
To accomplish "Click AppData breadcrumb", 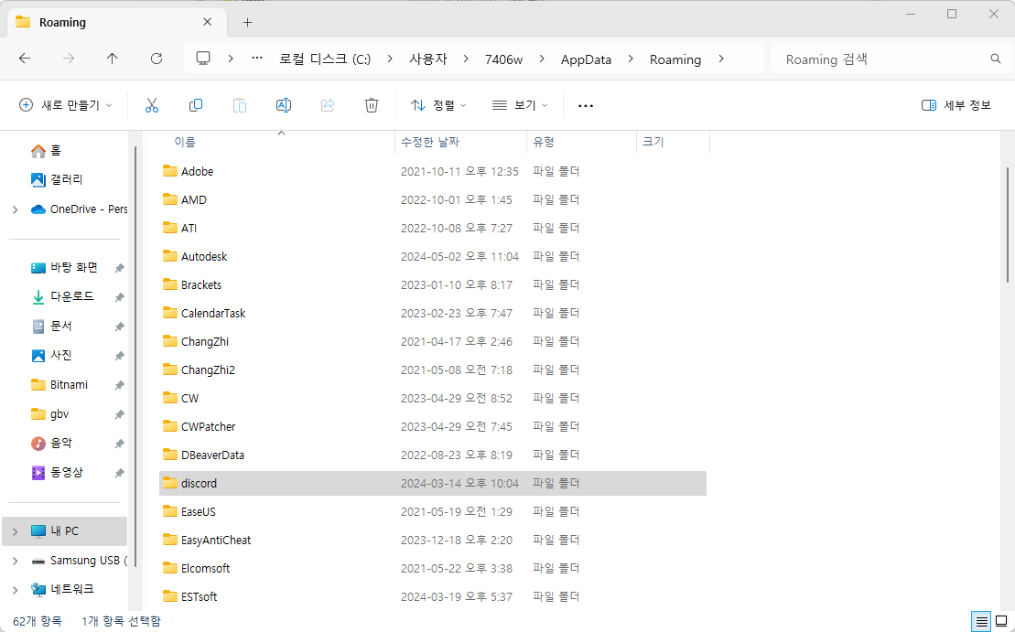I will [586, 59].
